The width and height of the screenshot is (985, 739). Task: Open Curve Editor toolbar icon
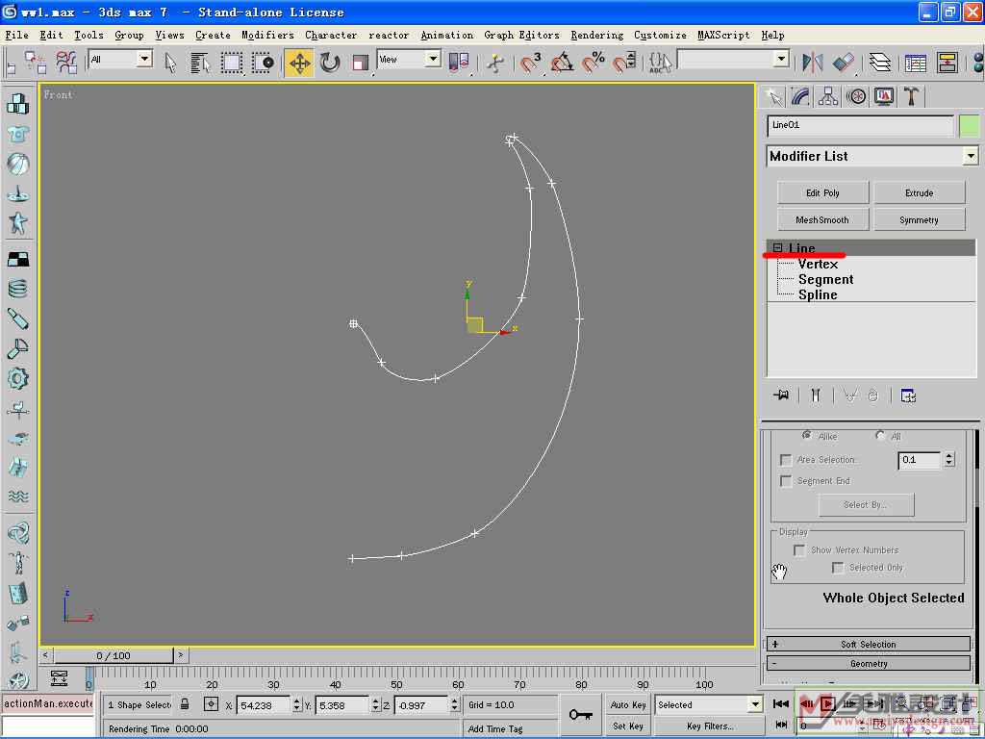(x=916, y=63)
